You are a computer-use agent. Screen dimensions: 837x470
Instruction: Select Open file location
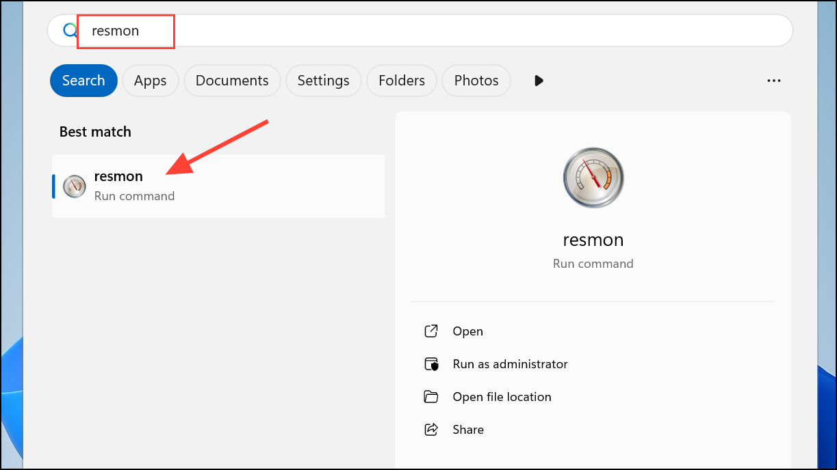click(502, 397)
